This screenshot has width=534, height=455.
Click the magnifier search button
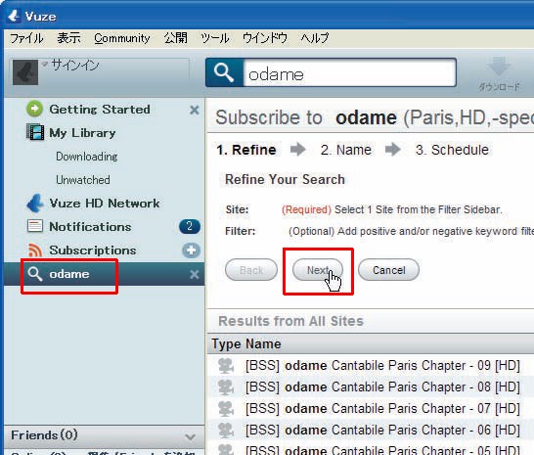point(224,72)
